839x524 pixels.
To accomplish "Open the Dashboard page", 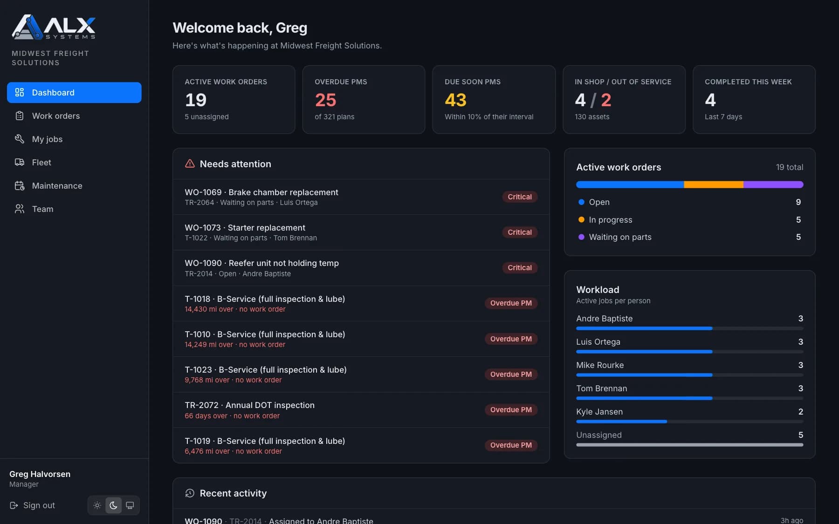I will coord(74,92).
